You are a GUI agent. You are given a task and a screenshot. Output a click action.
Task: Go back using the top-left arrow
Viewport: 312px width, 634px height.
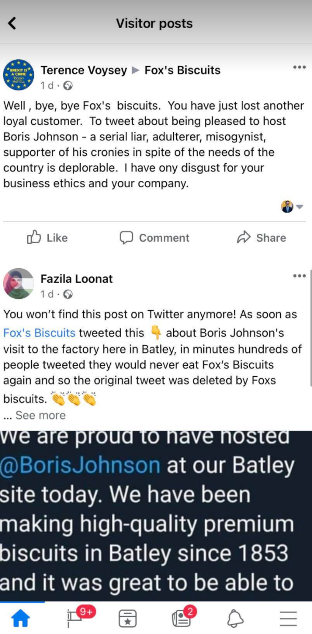[x=12, y=23]
